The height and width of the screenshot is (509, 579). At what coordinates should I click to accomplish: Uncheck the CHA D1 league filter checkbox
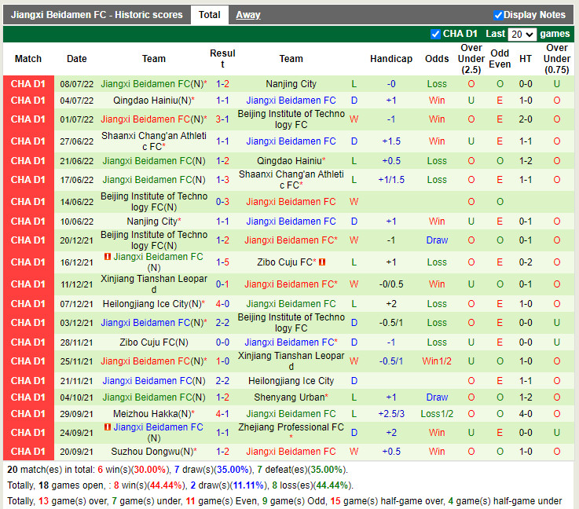point(436,34)
